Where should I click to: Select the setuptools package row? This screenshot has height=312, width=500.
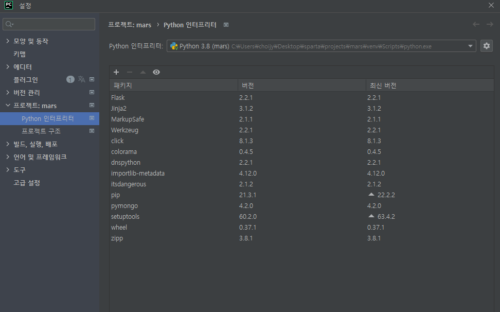[x=301, y=217]
